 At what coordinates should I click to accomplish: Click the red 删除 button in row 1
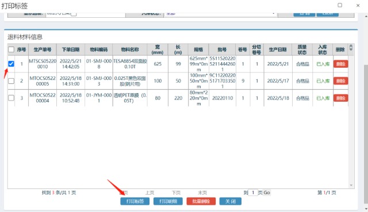click(x=340, y=64)
